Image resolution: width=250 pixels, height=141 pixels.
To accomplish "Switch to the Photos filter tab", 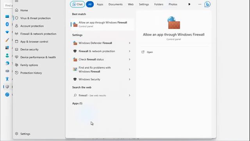I will point(173,4).
